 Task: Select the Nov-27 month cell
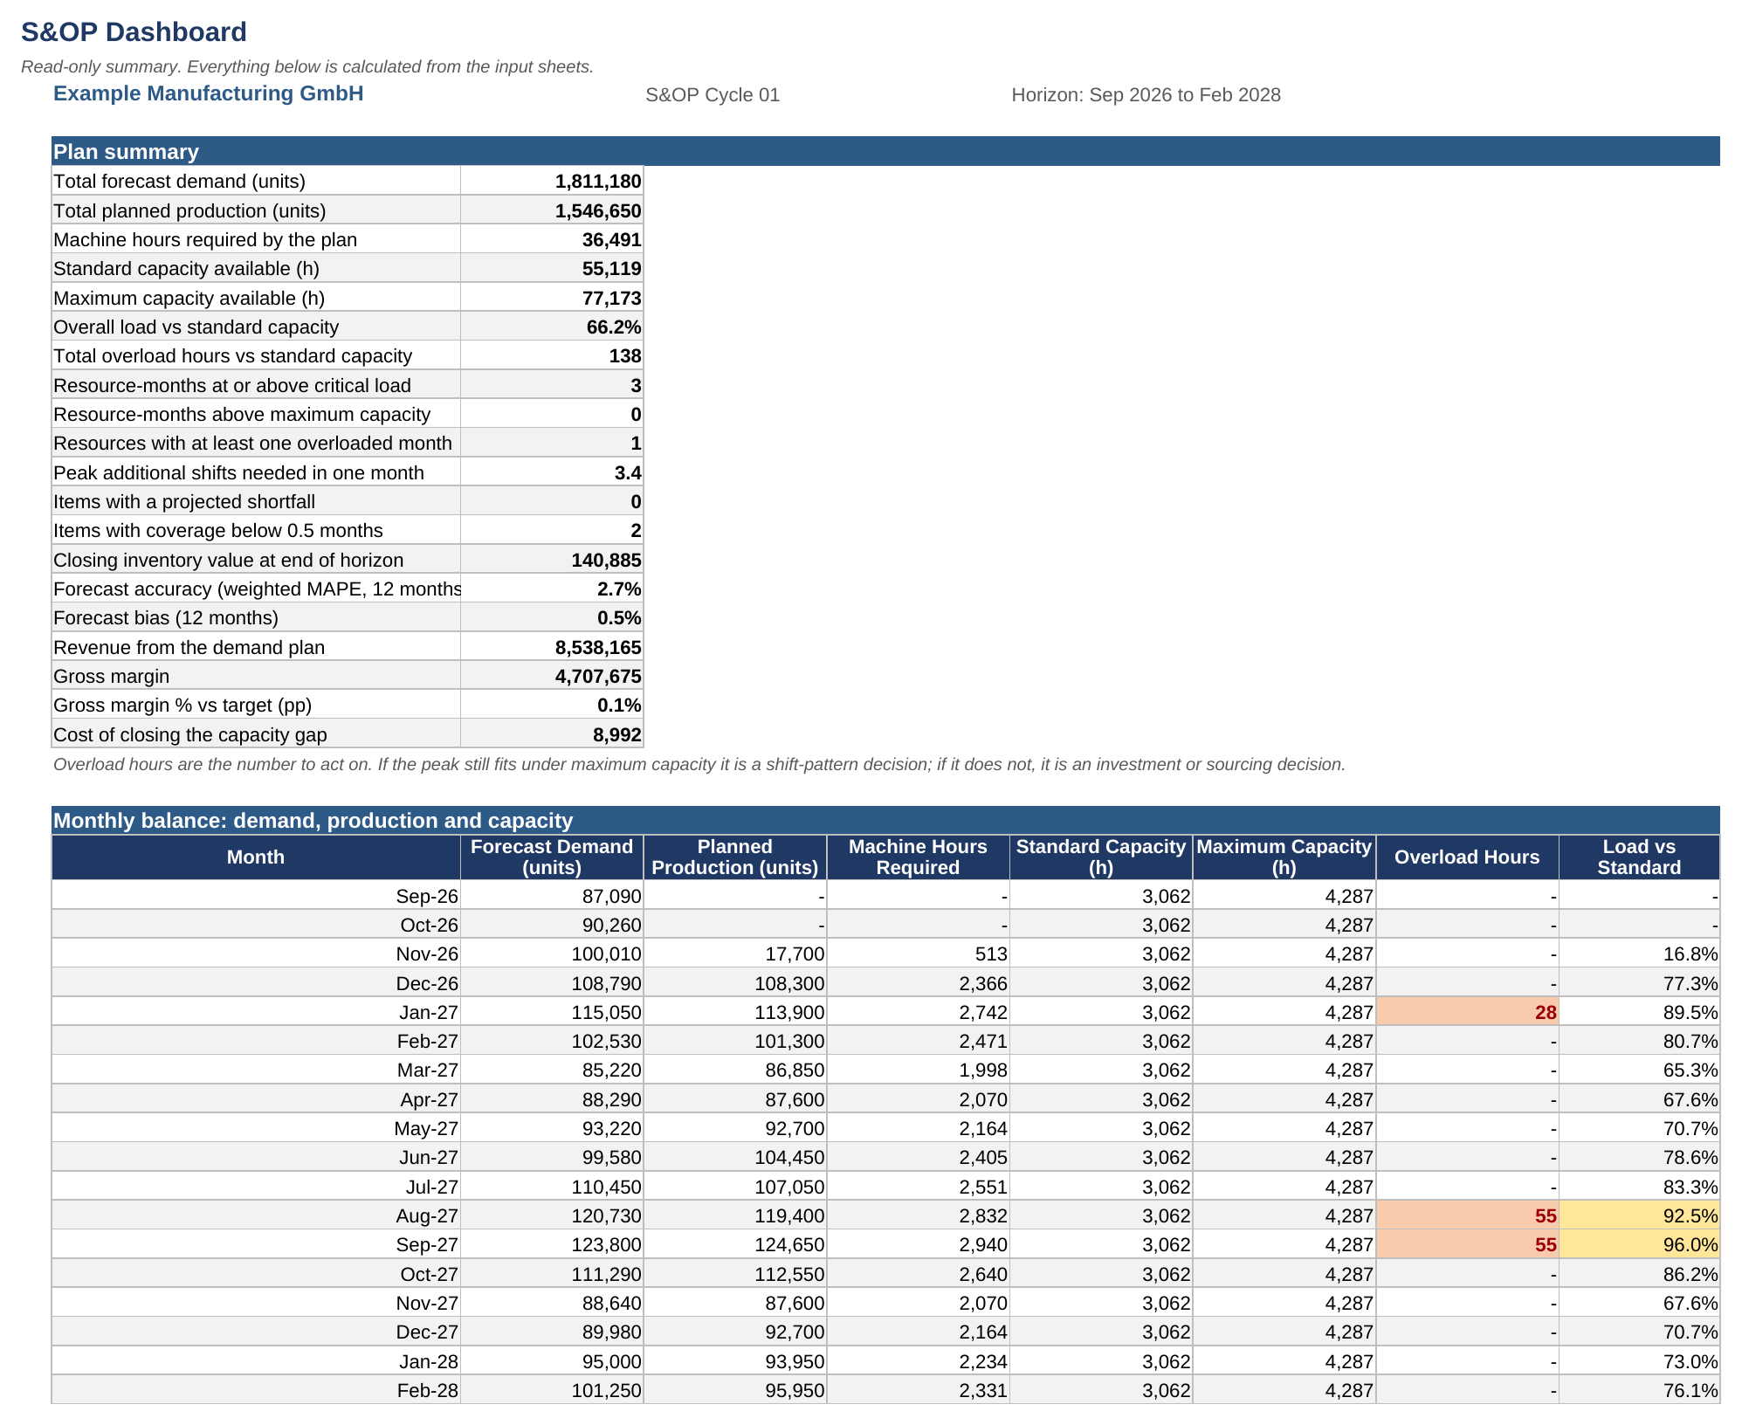256,1303
